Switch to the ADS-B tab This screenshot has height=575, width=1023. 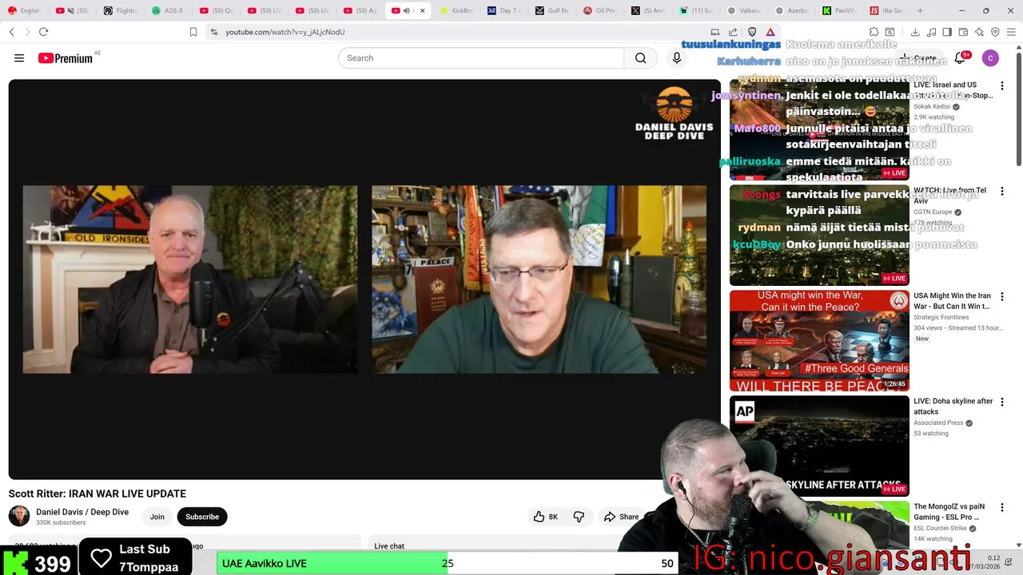[x=168, y=10]
